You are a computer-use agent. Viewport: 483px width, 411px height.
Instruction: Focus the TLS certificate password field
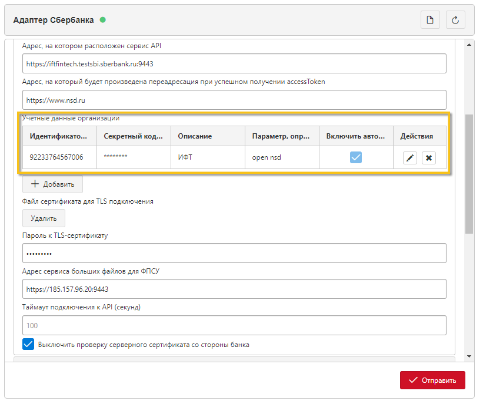coord(234,253)
